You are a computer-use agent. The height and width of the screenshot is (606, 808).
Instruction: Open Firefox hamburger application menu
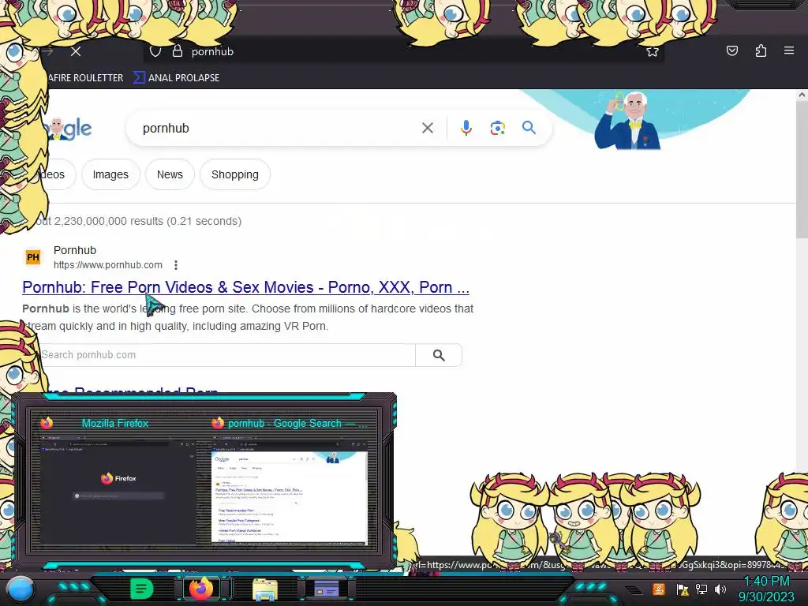tap(789, 50)
